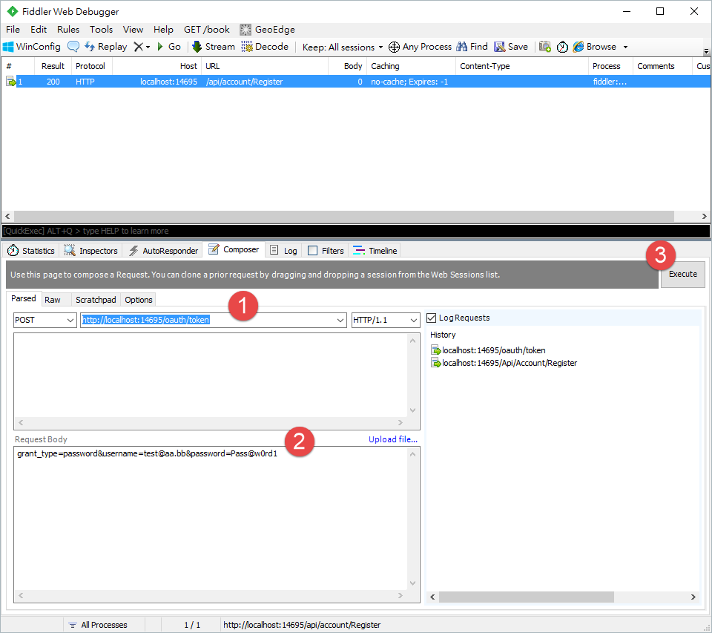The width and height of the screenshot is (712, 633).
Task: Click the comment bubble icon in toolbar
Action: coord(73,46)
